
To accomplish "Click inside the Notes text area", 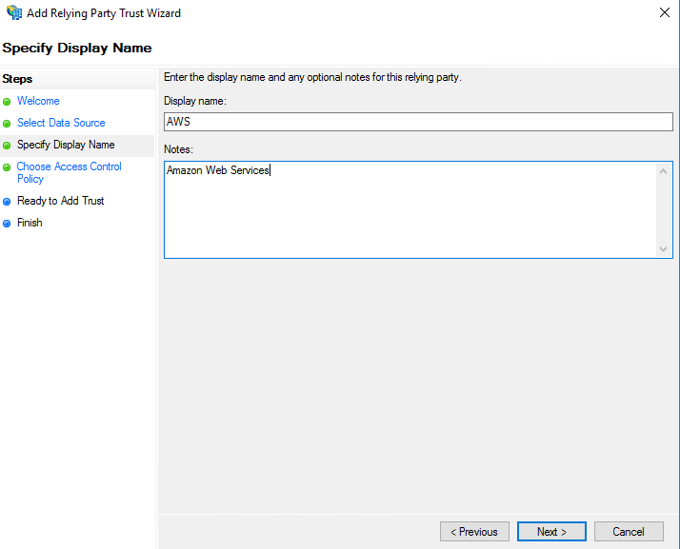I will click(410, 209).
